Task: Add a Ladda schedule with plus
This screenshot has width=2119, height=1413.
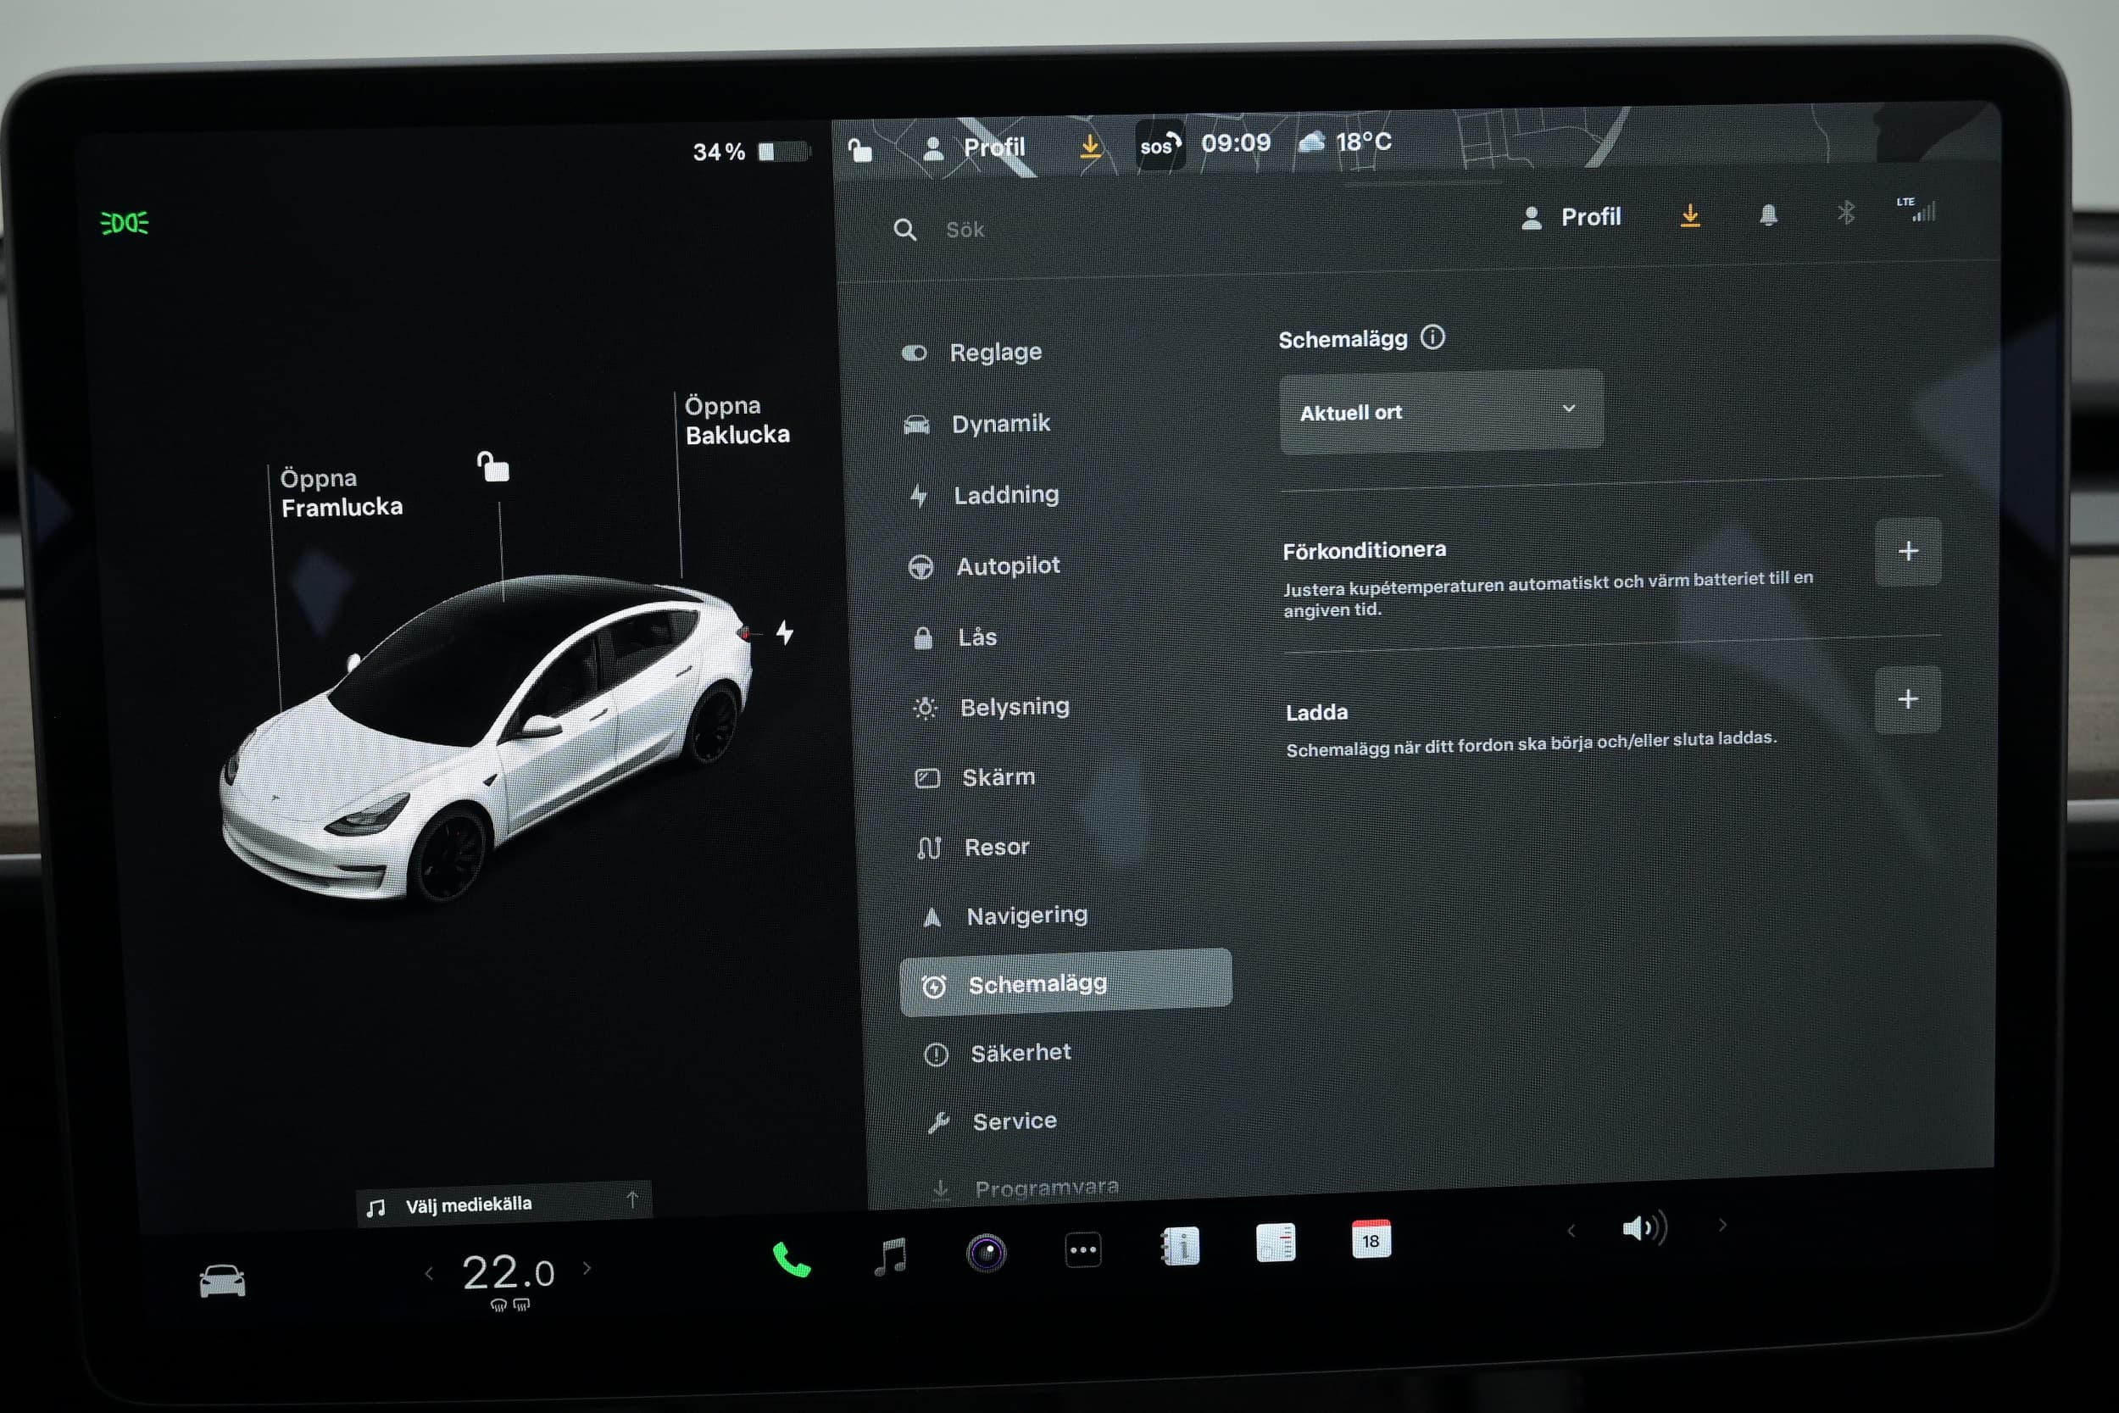Action: [1907, 699]
